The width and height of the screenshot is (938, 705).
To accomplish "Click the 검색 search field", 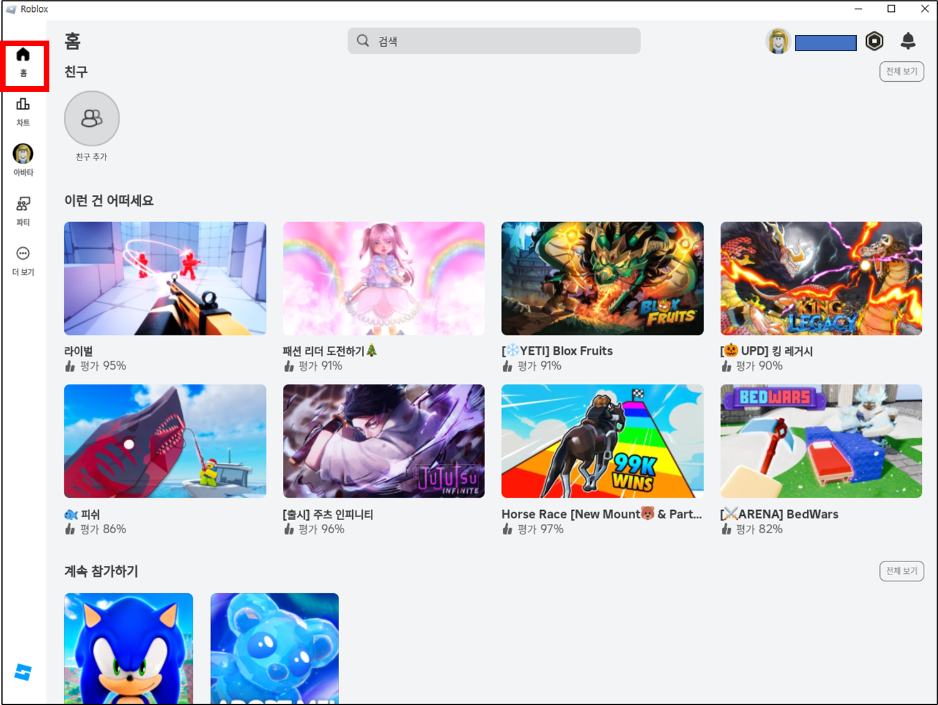I will tap(494, 41).
